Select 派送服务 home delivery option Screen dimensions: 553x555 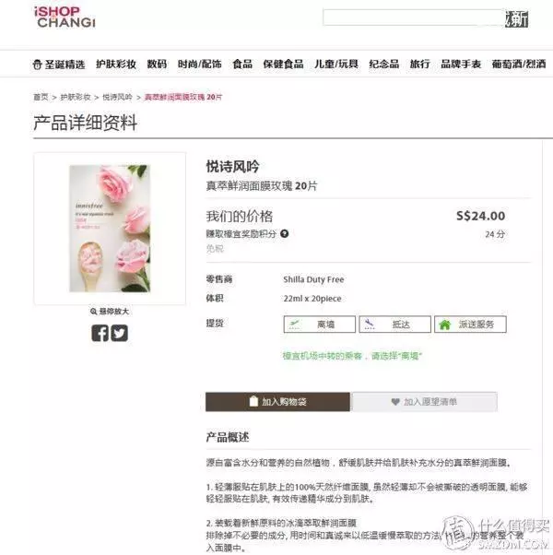click(x=470, y=325)
